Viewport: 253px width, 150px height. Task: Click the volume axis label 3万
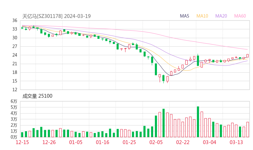14,119
